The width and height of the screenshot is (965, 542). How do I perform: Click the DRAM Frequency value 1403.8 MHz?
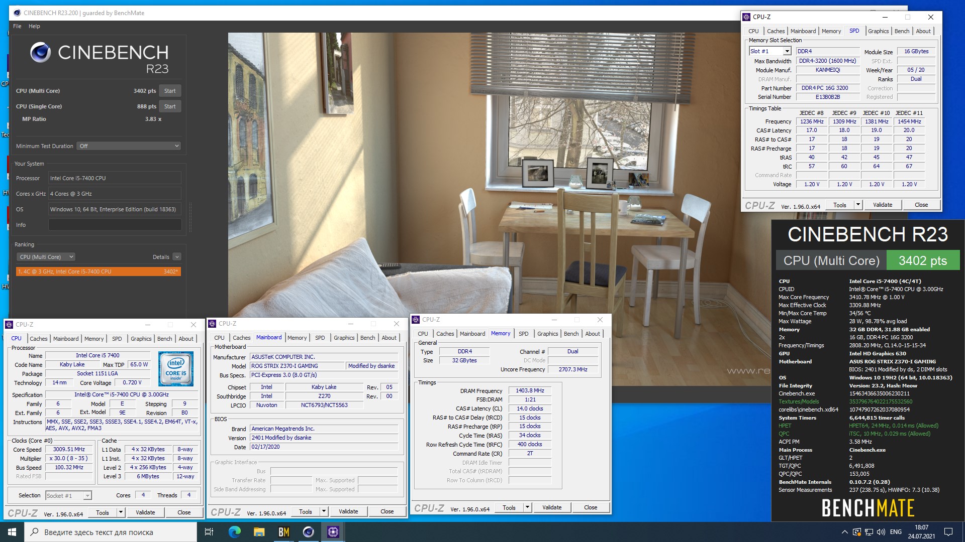[530, 390]
